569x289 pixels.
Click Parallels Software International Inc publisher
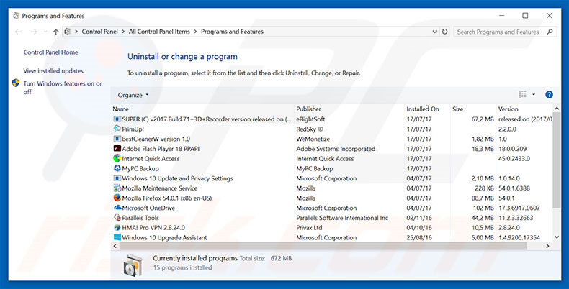pyautogui.click(x=342, y=218)
